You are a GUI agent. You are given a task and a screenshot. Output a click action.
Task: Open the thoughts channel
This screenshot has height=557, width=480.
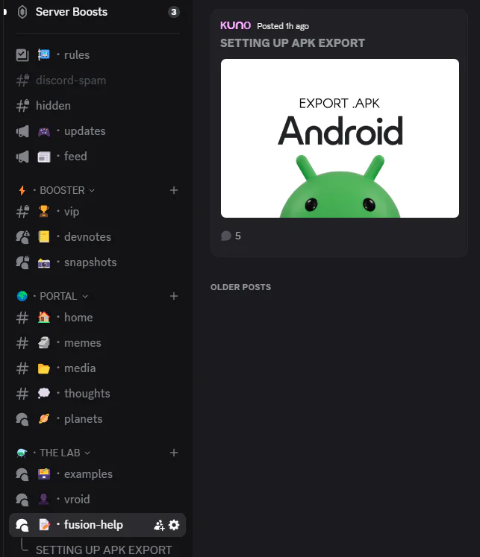[x=98, y=394]
